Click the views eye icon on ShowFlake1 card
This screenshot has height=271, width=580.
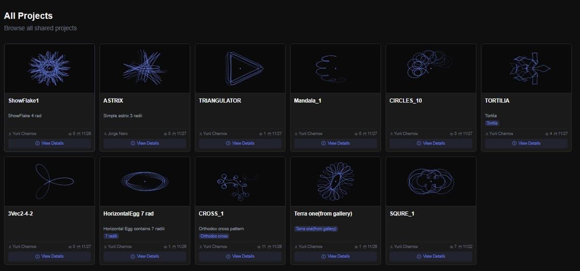click(x=71, y=134)
